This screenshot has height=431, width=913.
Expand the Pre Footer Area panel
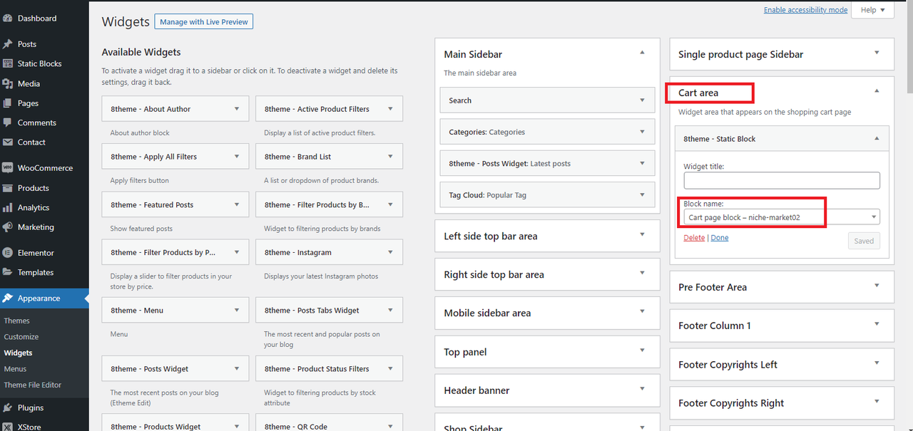tap(877, 286)
